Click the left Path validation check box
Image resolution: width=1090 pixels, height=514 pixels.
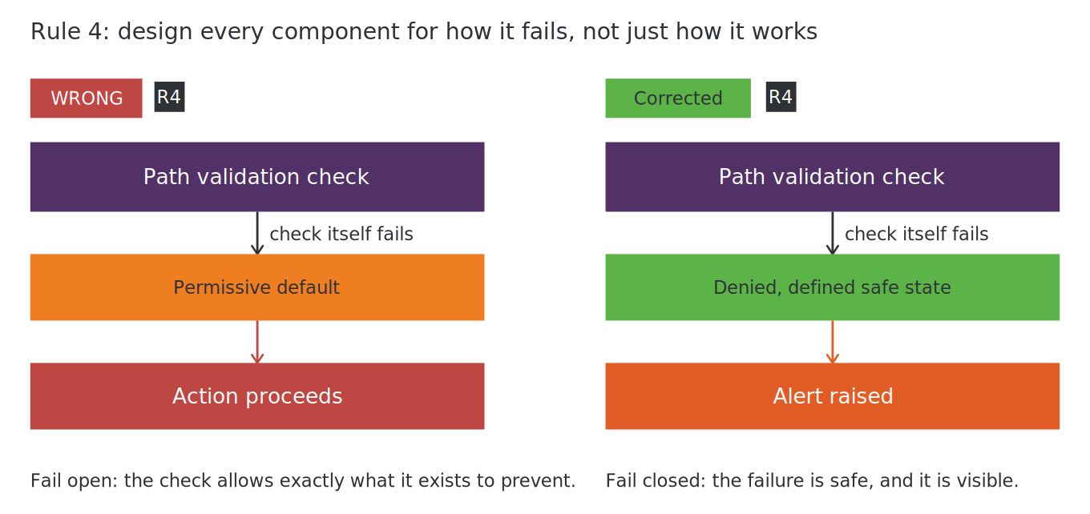257,177
